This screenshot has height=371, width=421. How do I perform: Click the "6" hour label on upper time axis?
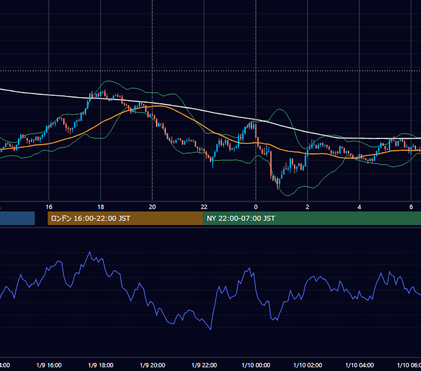pos(411,207)
